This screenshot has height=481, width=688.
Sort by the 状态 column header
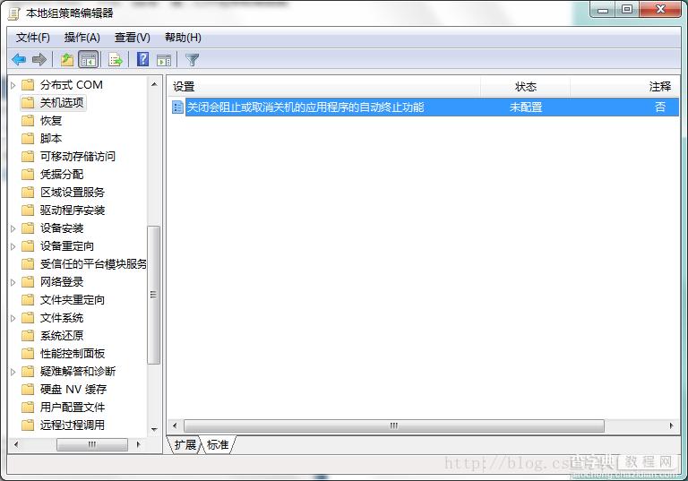point(525,87)
